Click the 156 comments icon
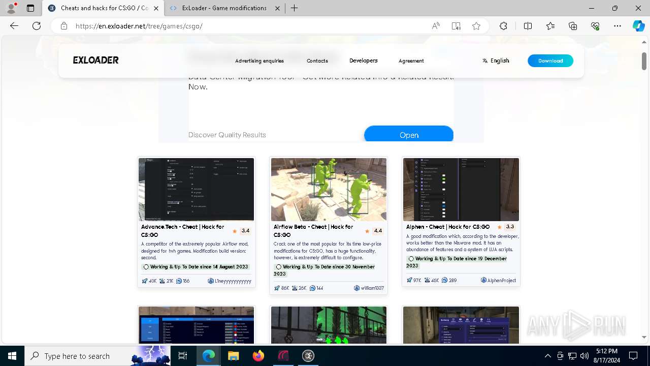 179,281
